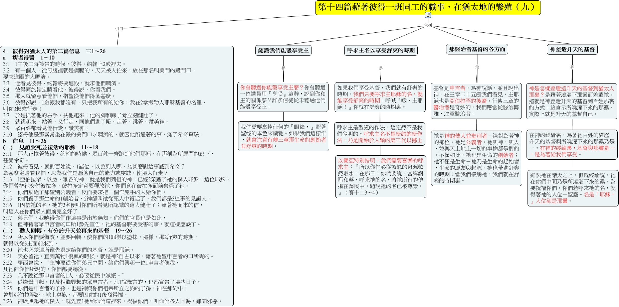Select the node starting 以賽亞特別指明
This screenshot has width=619, height=307.
point(381,176)
